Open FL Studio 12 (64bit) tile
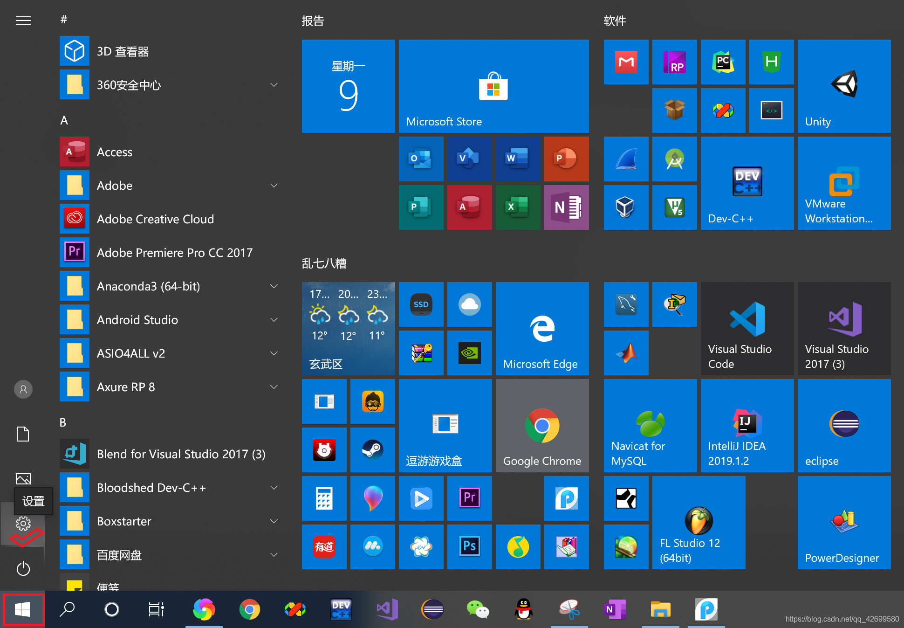 pyautogui.click(x=699, y=523)
